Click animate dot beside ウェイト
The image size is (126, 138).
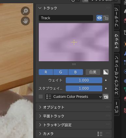pos(106,80)
